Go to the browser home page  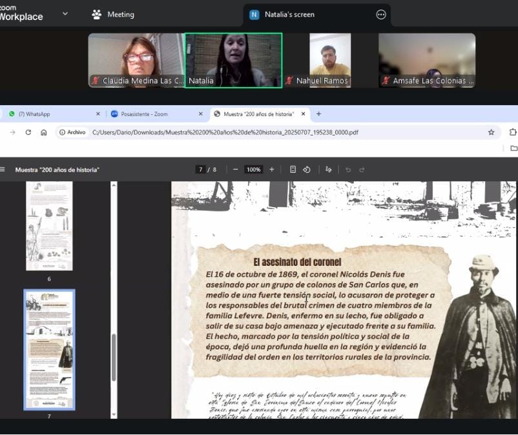[43, 132]
